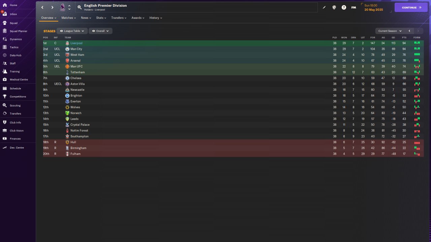This screenshot has width=431, height=242.
Task: Open the Brighton team link
Action: tap(76, 96)
